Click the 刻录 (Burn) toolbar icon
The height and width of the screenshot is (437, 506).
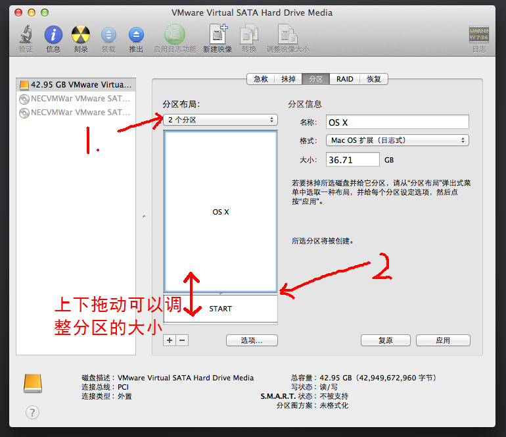pyautogui.click(x=81, y=35)
